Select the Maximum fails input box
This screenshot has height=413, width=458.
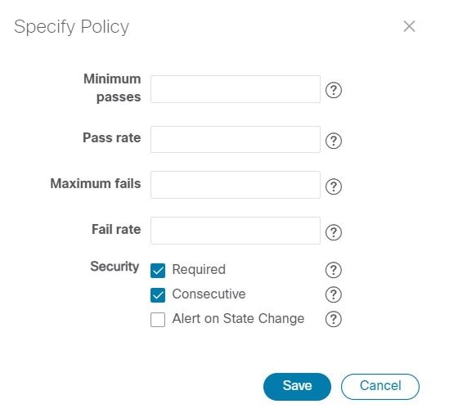click(236, 185)
